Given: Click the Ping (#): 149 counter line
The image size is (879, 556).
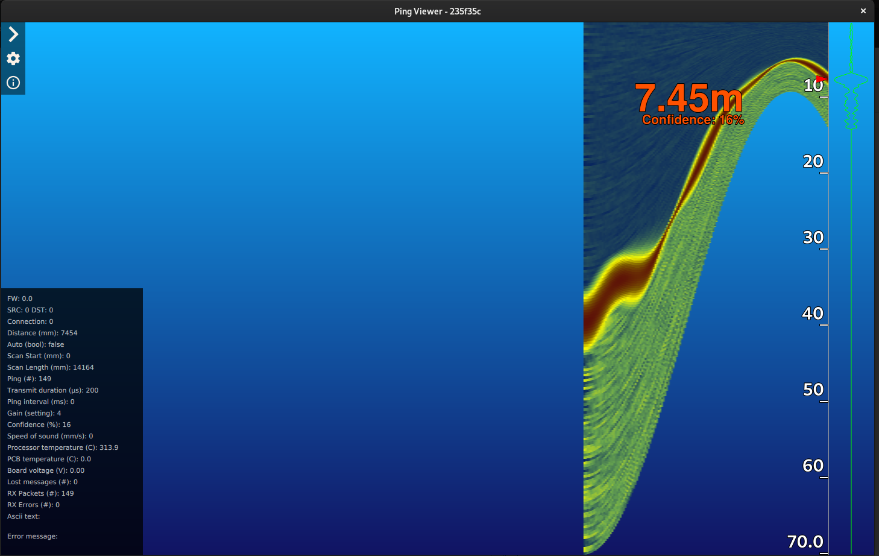Looking at the screenshot, I should point(28,379).
